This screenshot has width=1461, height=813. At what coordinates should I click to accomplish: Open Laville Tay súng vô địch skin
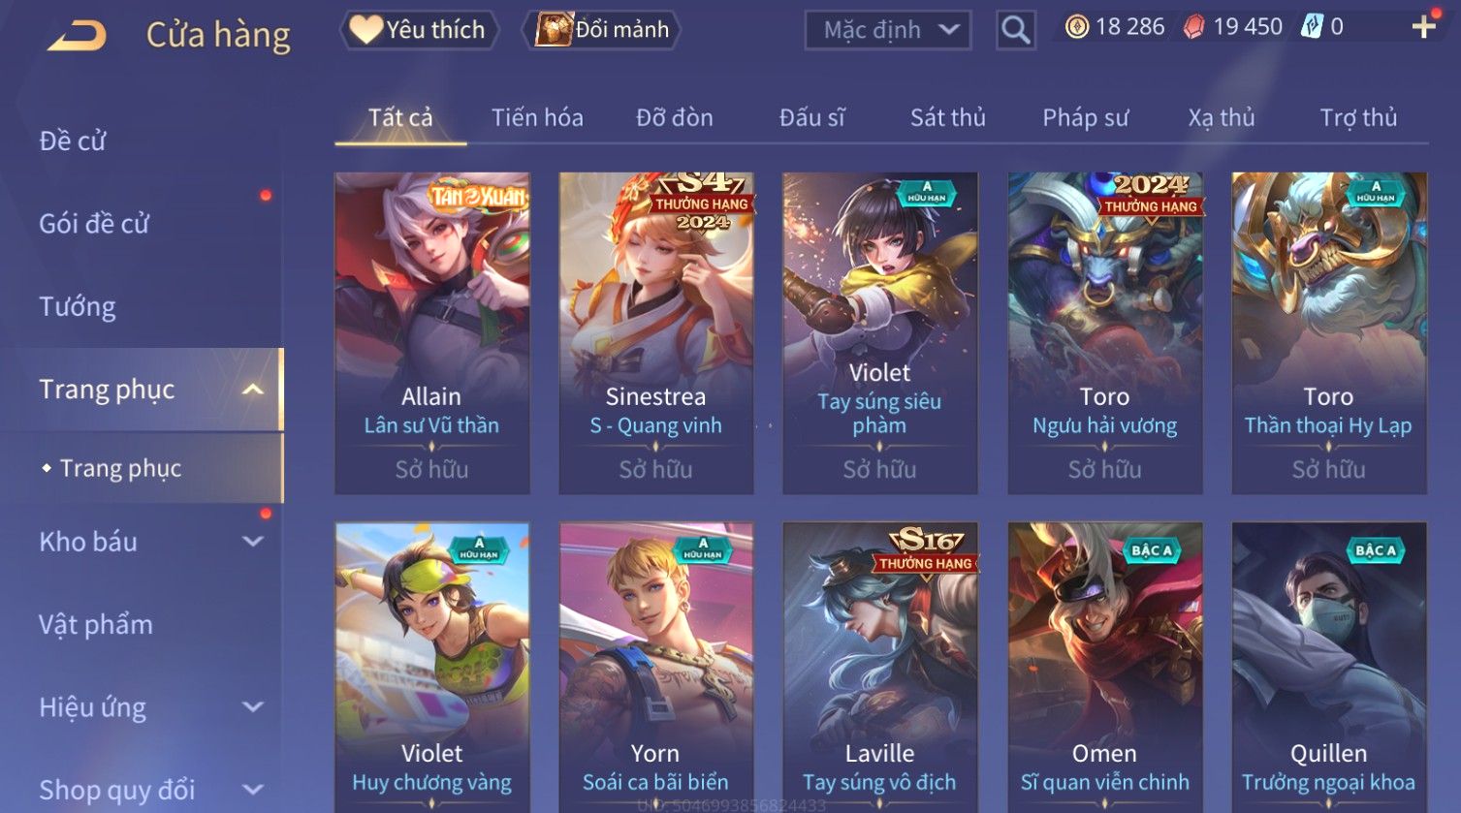[879, 668]
